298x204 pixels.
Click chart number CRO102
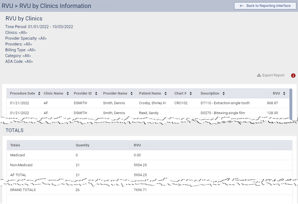[x=181, y=103]
